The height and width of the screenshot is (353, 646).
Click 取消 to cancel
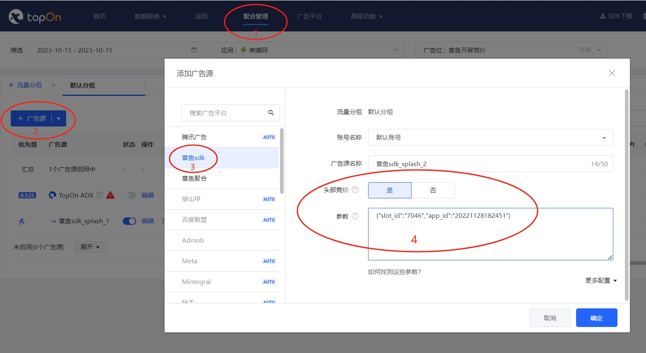click(x=550, y=318)
